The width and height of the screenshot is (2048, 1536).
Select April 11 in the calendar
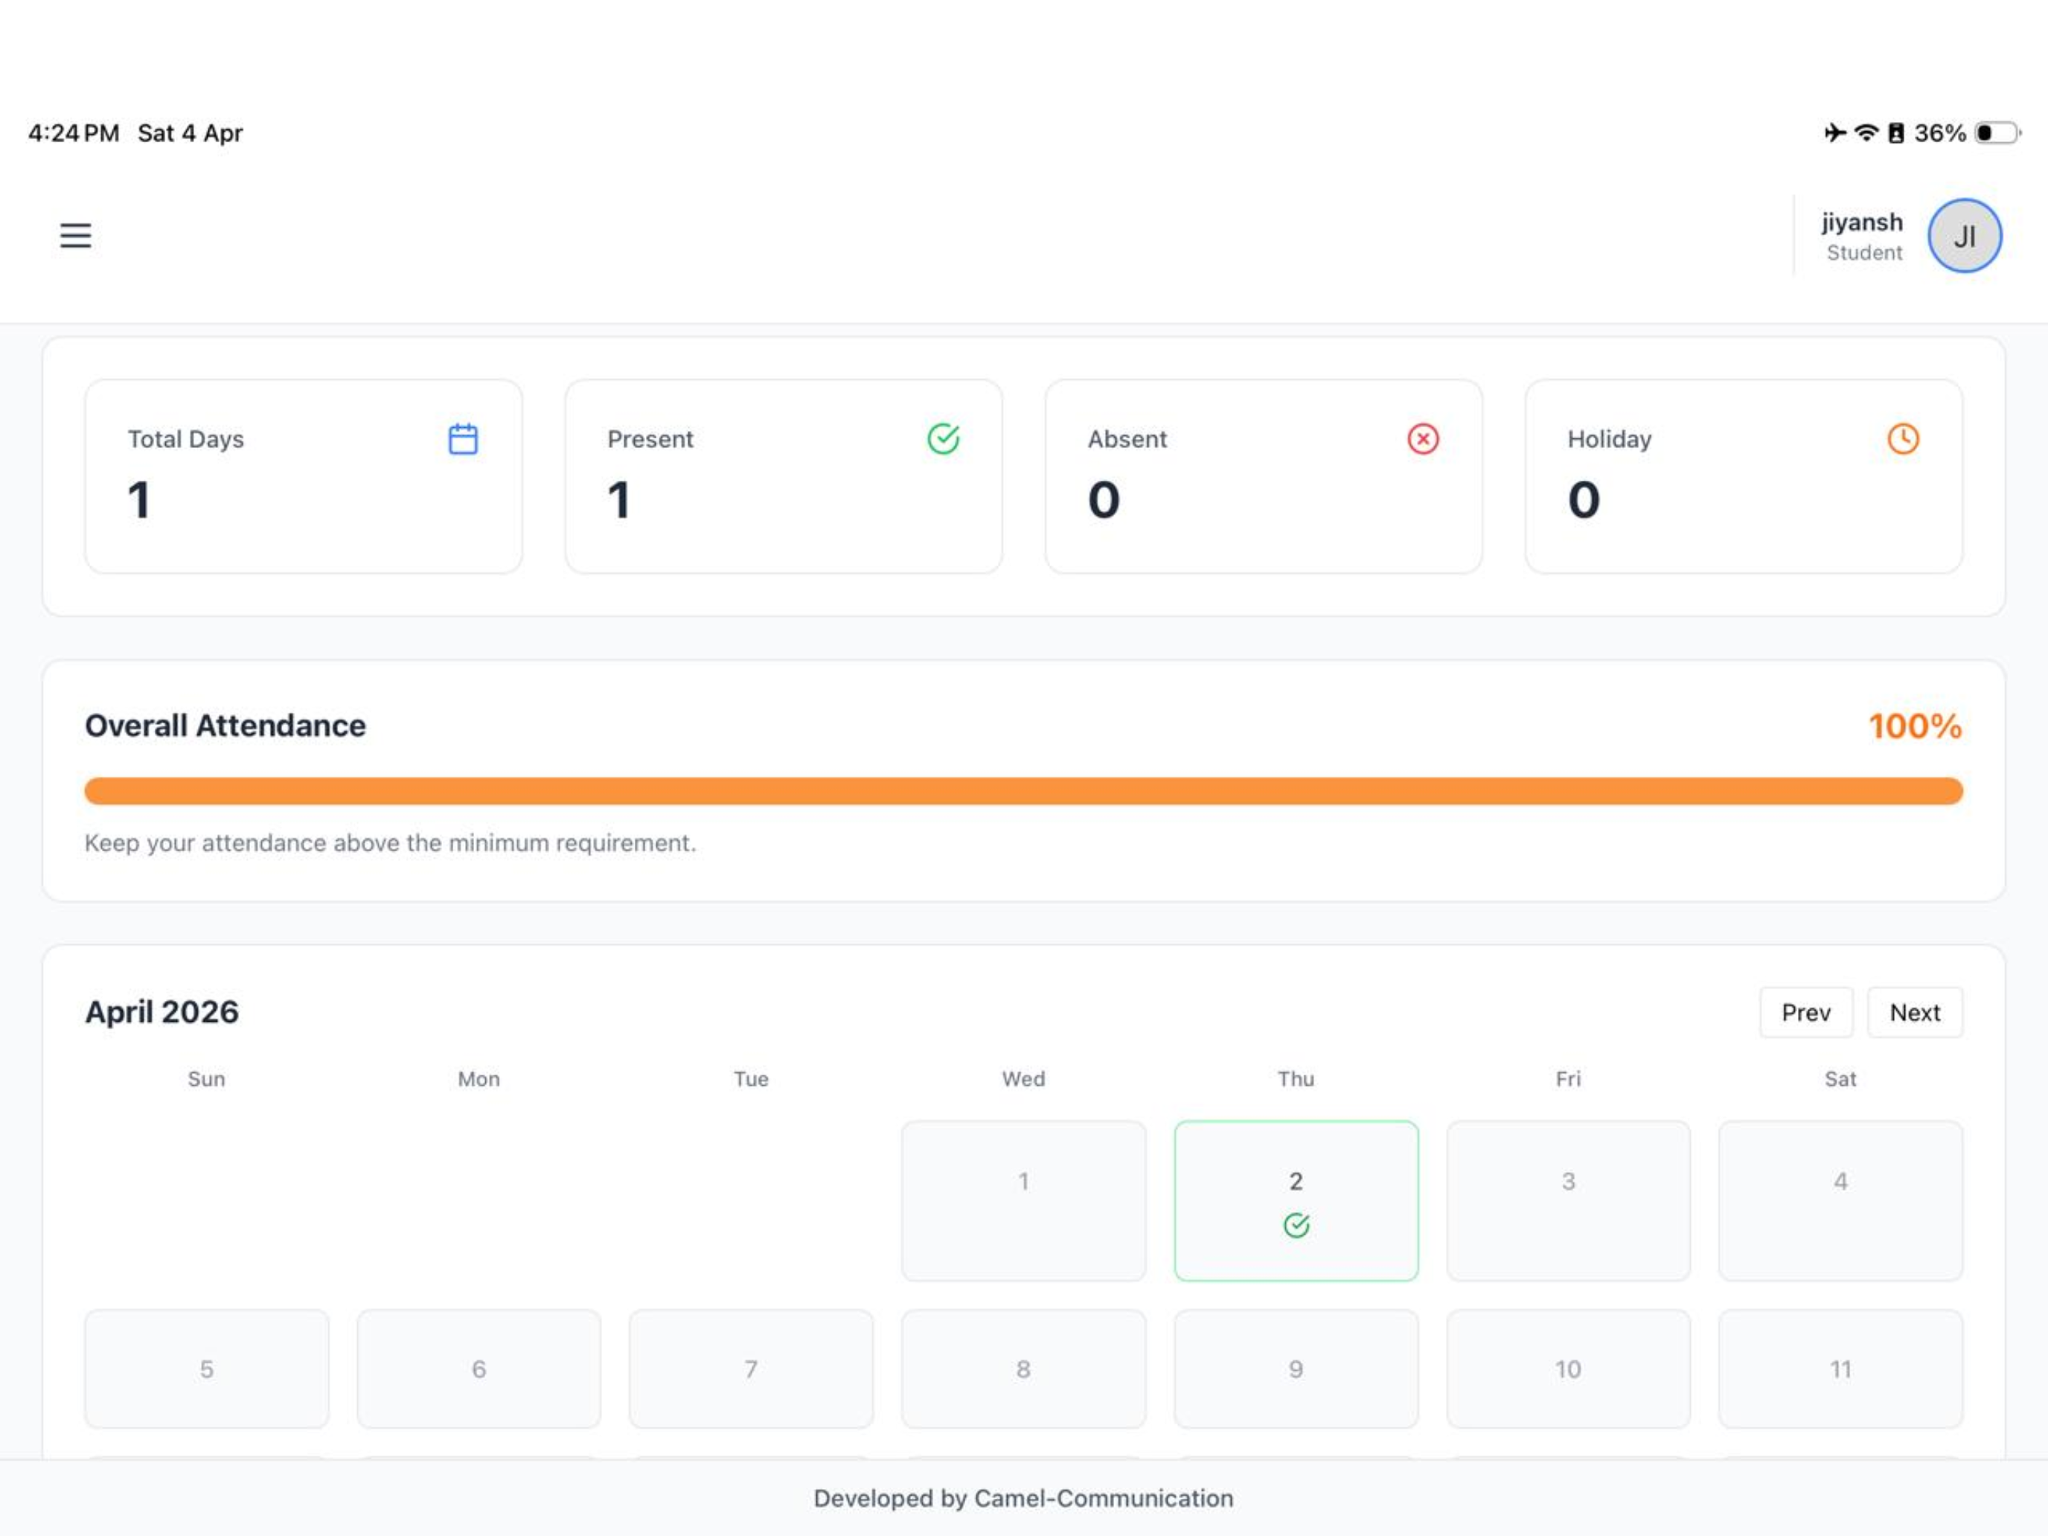click(1840, 1369)
